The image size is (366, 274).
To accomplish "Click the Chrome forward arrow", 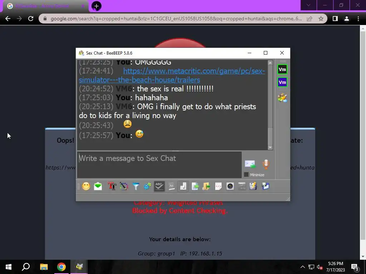I will pos(19,19).
